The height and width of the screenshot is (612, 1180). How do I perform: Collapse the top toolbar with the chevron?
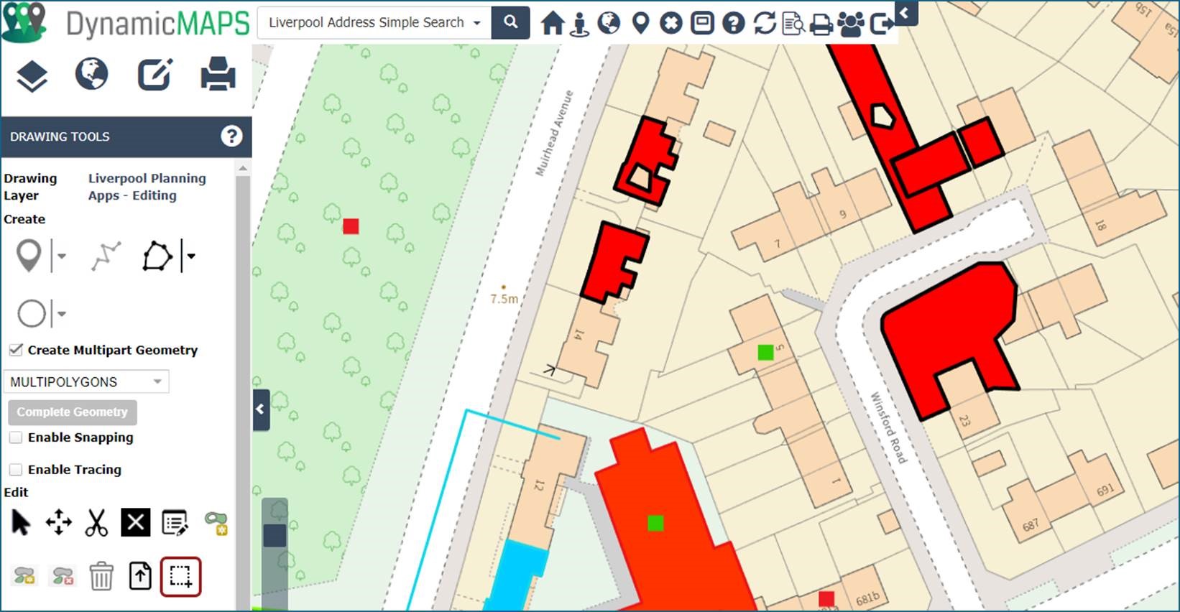(x=906, y=13)
